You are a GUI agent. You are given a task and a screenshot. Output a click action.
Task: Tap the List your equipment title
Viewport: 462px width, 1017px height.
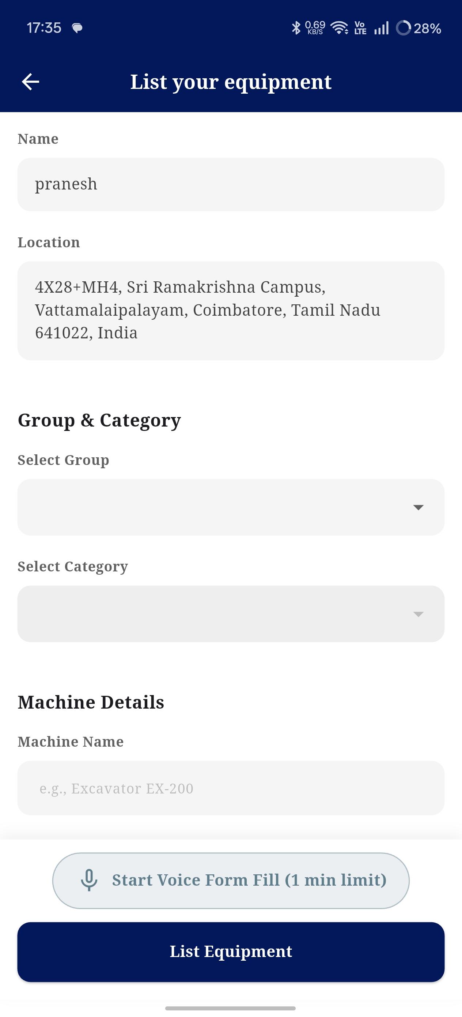click(x=231, y=82)
